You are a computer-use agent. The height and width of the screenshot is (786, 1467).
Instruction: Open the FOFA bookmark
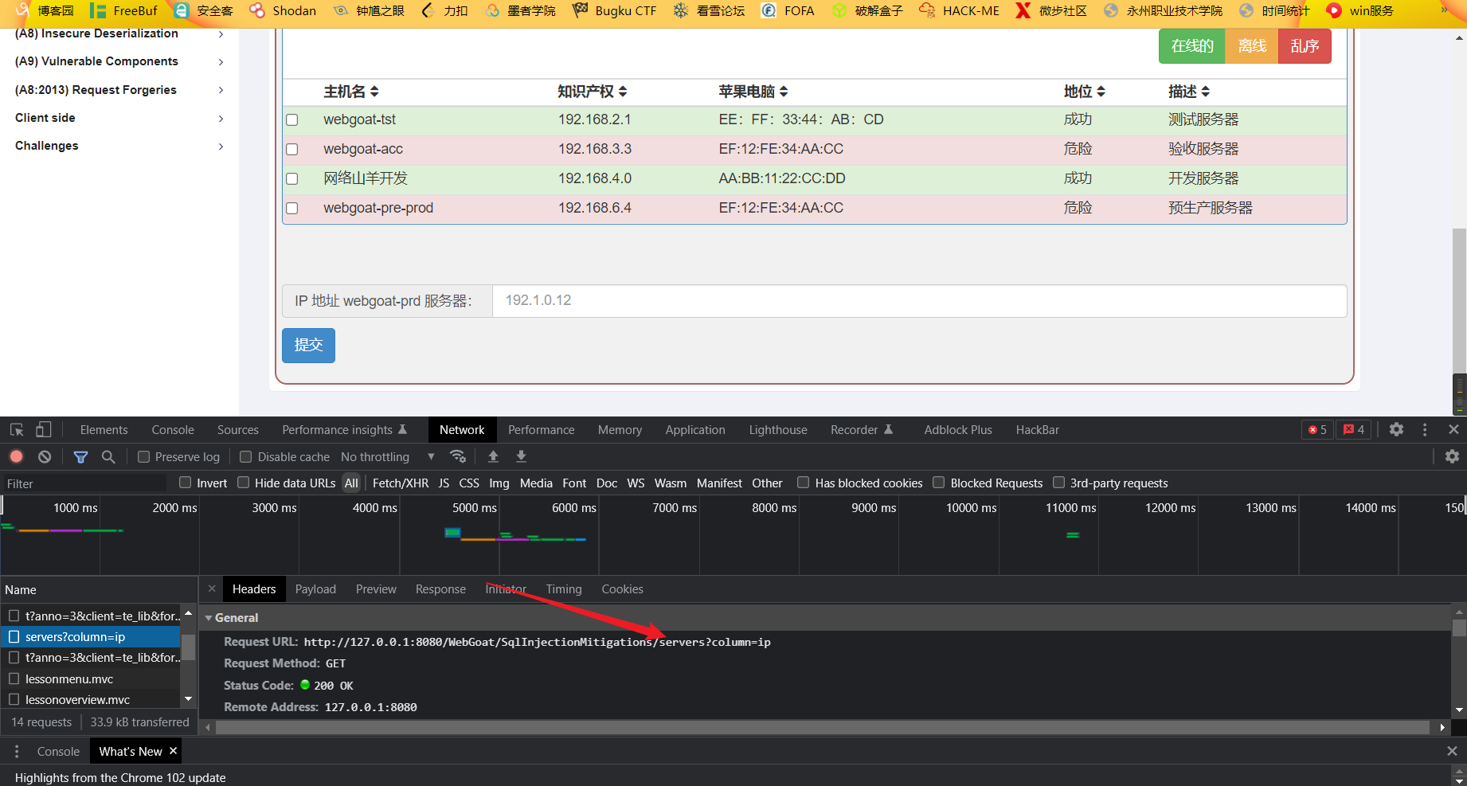pyautogui.click(x=788, y=11)
